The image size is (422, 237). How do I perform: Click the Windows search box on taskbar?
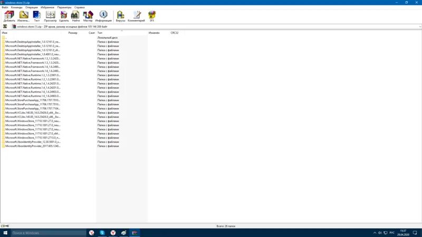pyautogui.click(x=49, y=233)
